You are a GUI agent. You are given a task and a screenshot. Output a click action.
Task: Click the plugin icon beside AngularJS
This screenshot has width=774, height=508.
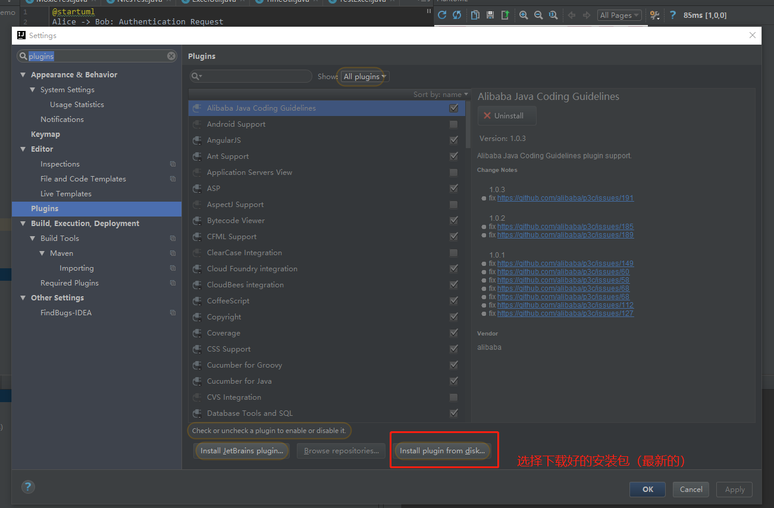(x=198, y=140)
